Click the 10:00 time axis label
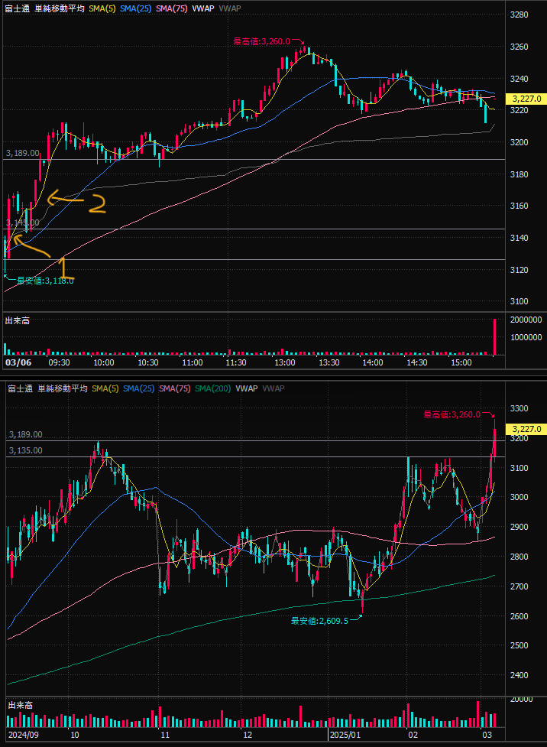The width and height of the screenshot is (547, 747). pyautogui.click(x=103, y=362)
